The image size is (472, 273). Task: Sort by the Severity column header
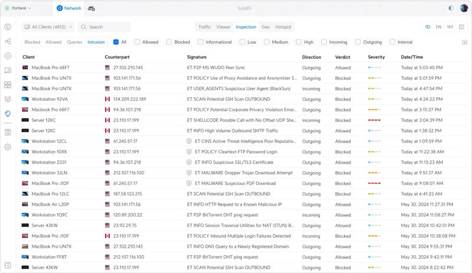tap(376, 57)
